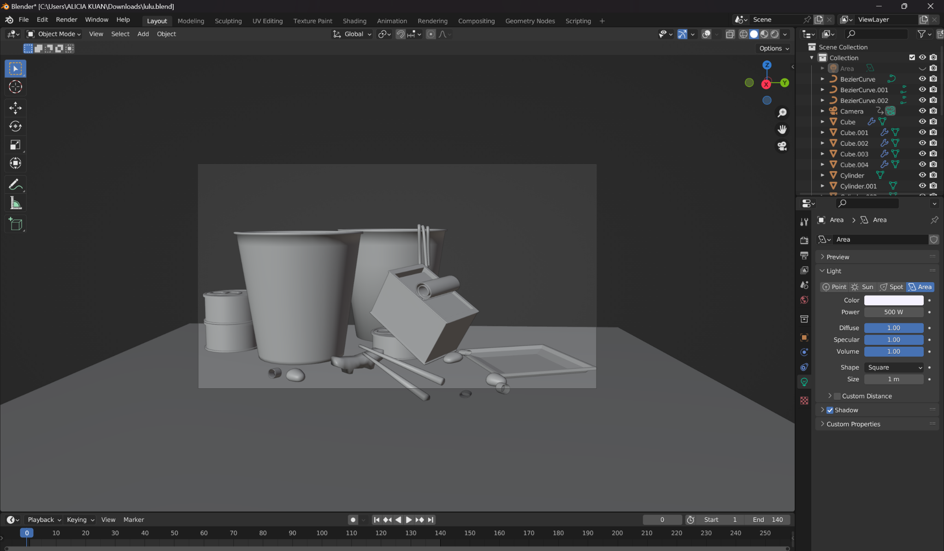Screen dimensions: 944x551
Task: Jump to the timeline end frame
Action: click(x=431, y=520)
